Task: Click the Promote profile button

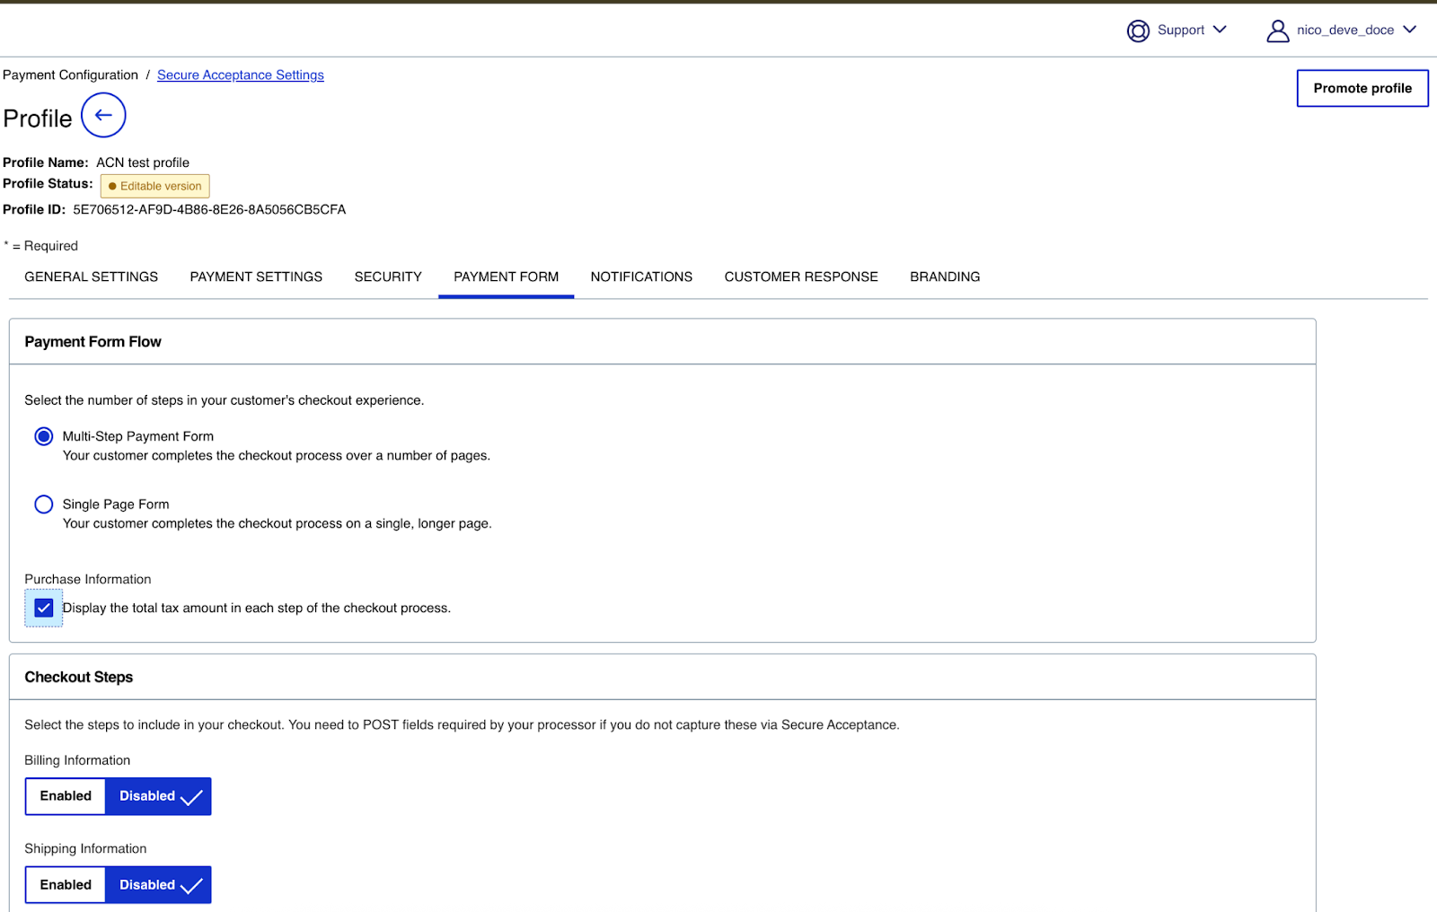Action: tap(1362, 88)
